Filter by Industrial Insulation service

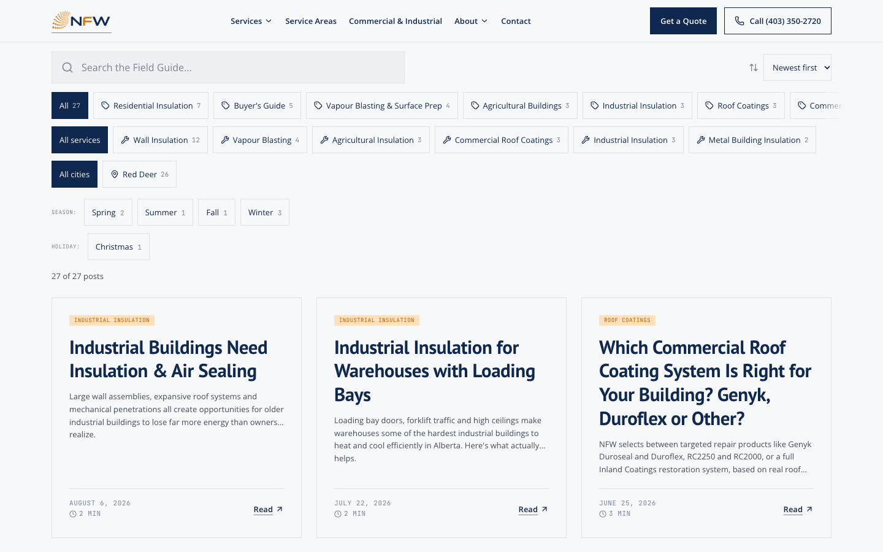click(629, 140)
